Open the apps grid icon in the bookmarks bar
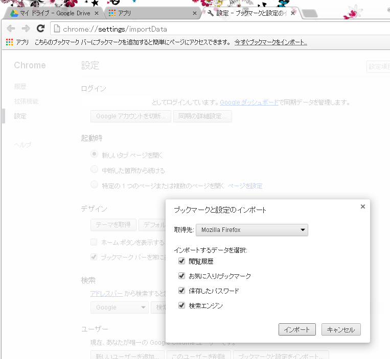This screenshot has height=359, width=390. click(x=9, y=42)
